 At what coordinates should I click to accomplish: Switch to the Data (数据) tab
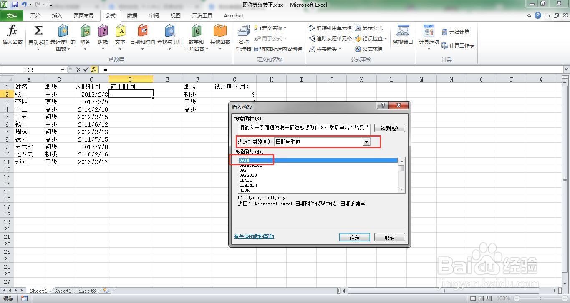132,15
